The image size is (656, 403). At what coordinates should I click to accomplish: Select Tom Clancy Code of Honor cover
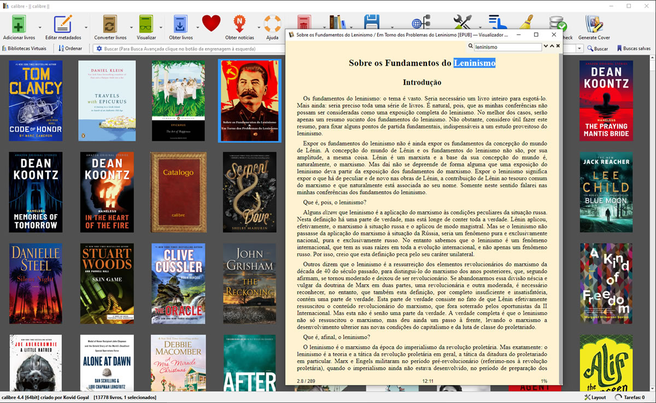(x=36, y=101)
